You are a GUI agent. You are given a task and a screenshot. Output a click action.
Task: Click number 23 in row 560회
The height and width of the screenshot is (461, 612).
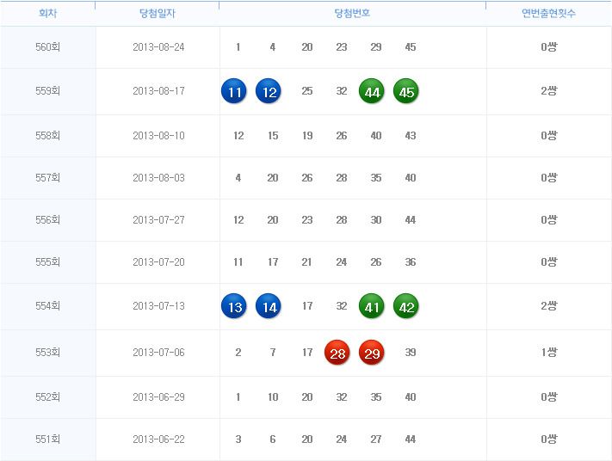[342, 47]
